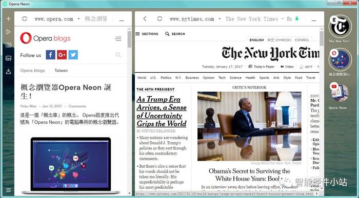Select the Politics section in NYT nav
Viewport: 359px width, 198px height.
point(166,78)
